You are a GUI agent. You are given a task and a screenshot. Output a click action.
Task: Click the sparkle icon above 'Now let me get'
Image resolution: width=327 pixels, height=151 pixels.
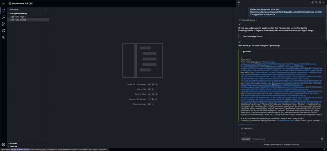pos(240,42)
